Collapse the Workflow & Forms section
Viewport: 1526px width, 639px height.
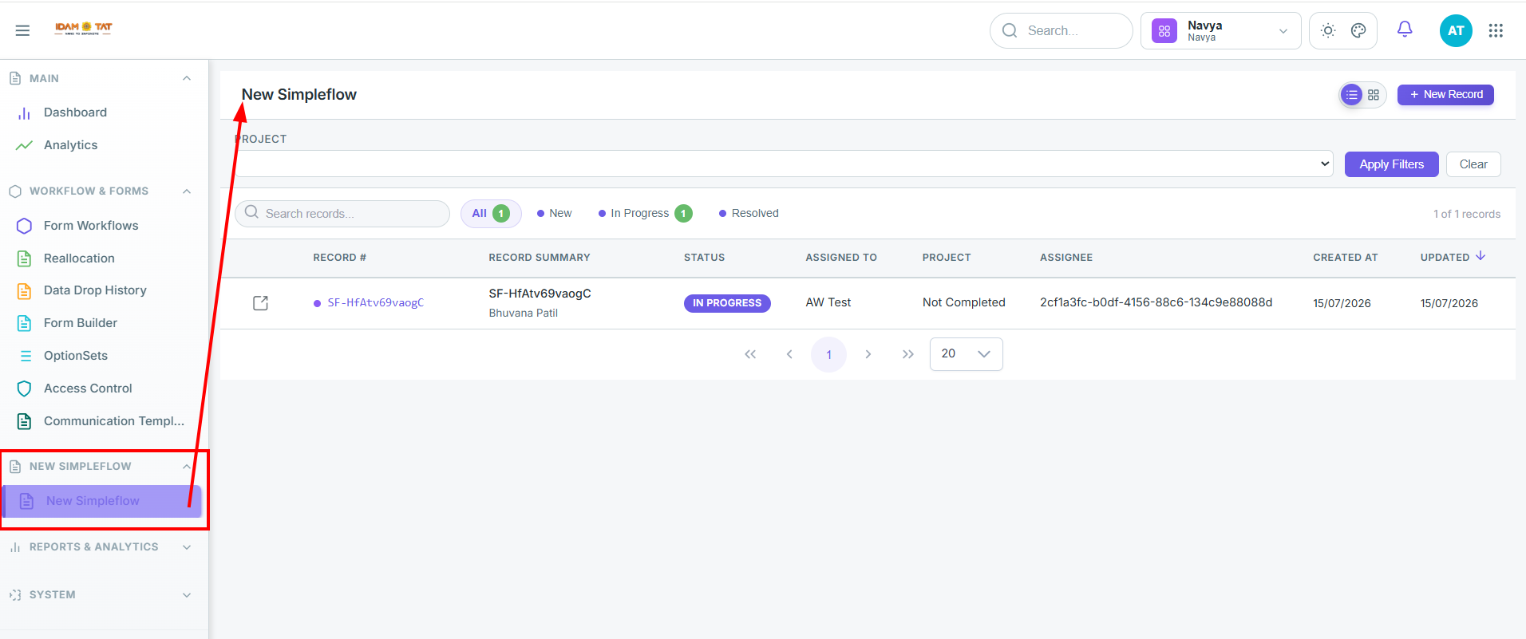tap(187, 191)
